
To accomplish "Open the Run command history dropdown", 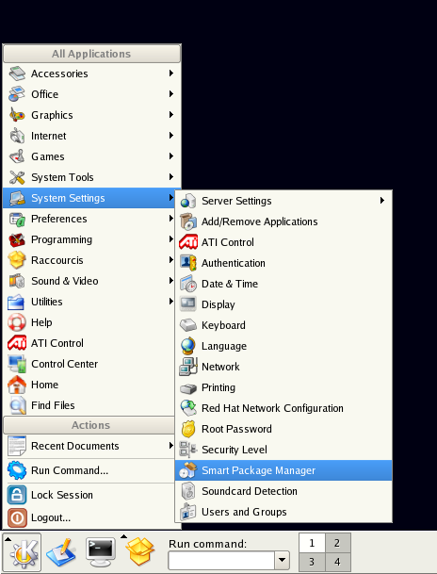I will tap(282, 560).
